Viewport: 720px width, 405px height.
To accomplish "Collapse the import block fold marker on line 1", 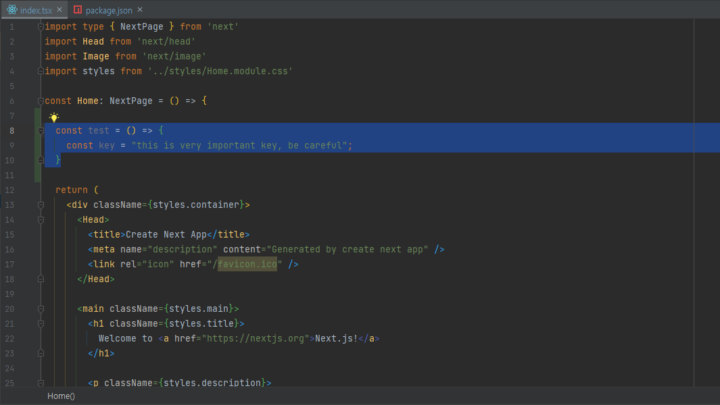I will (41, 27).
